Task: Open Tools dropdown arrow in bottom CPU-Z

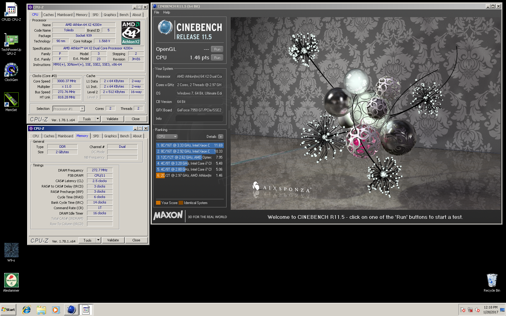Action: point(98,240)
